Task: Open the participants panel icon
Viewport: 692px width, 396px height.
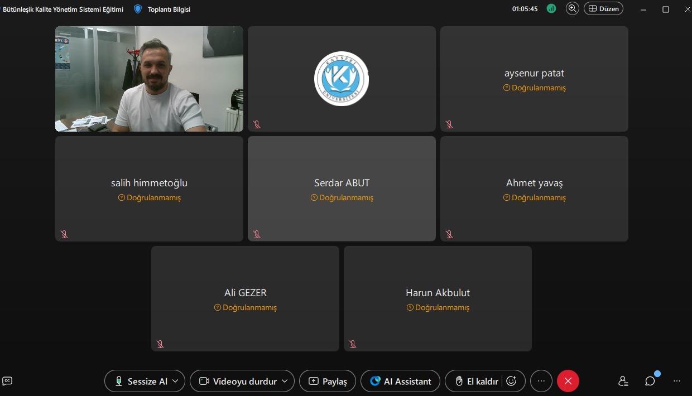Action: coord(623,381)
